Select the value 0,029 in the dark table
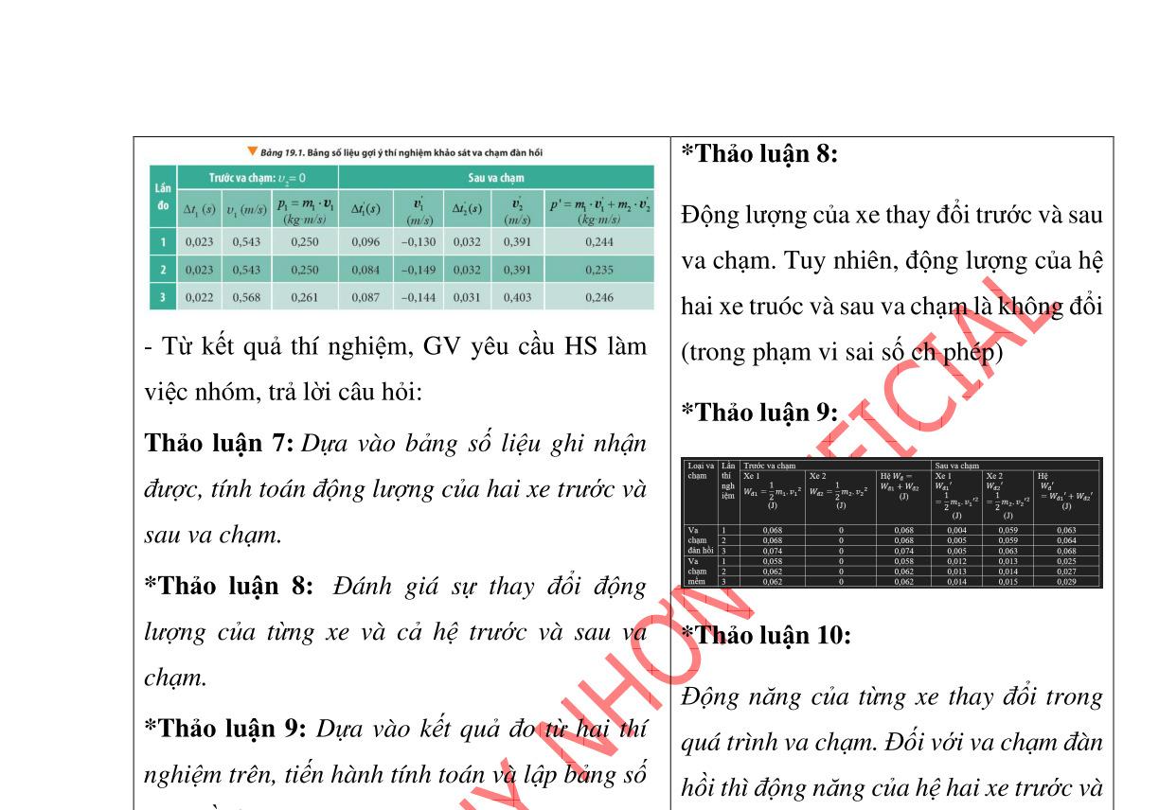Viewport: 1159px width, 810px height. coord(1066,581)
